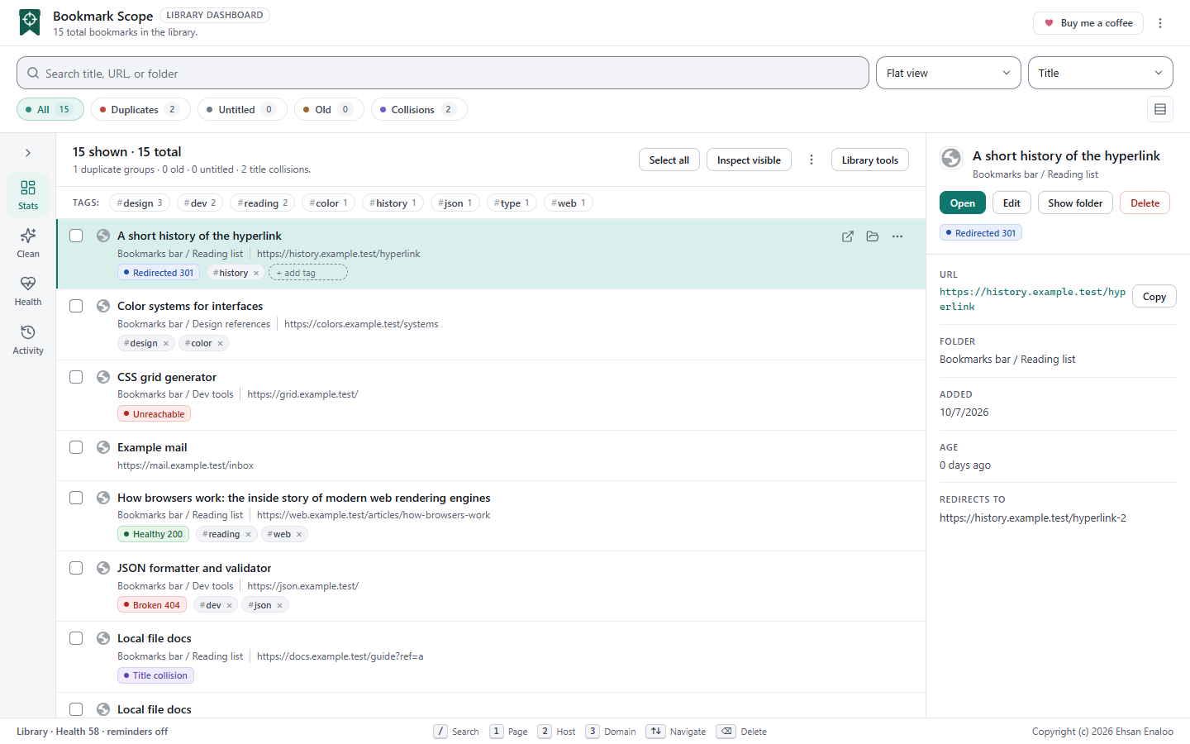This screenshot has width=1190, height=744.
Task: Click the Delete button in detail panel
Action: click(x=1145, y=203)
